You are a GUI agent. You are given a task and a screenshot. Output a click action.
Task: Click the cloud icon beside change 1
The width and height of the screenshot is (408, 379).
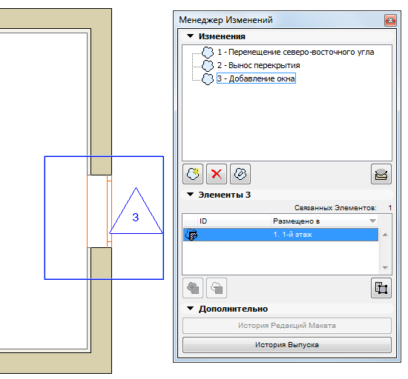click(208, 52)
